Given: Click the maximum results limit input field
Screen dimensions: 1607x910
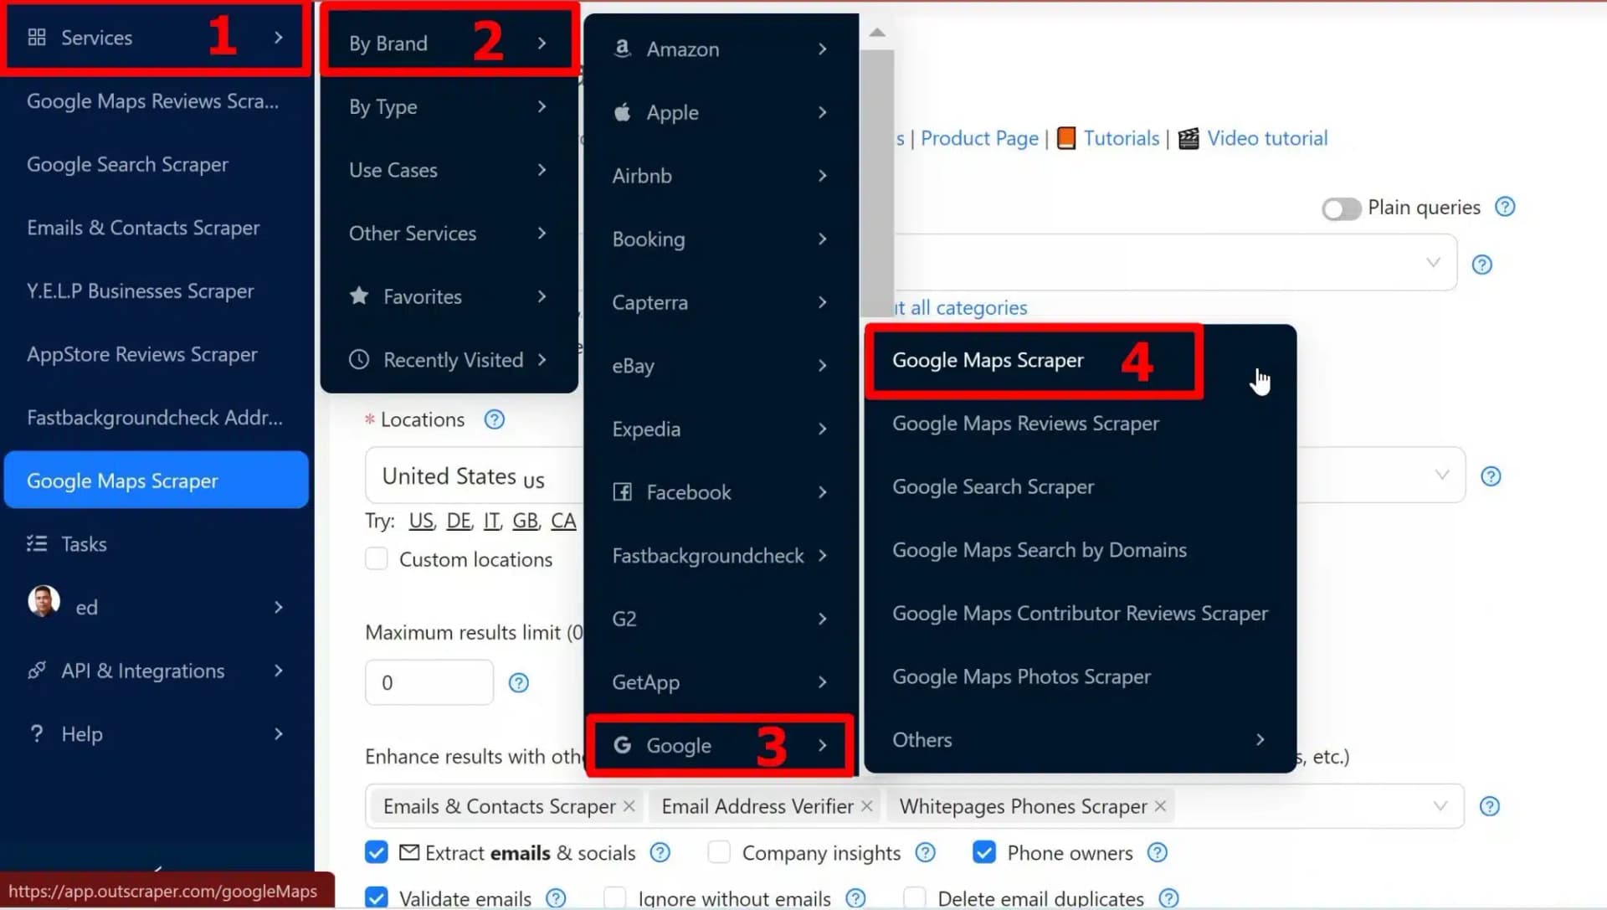Looking at the screenshot, I should click(x=429, y=682).
